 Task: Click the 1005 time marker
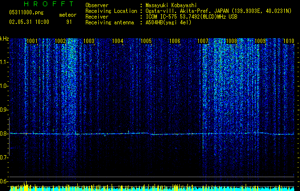pyautogui.click(x=146, y=41)
